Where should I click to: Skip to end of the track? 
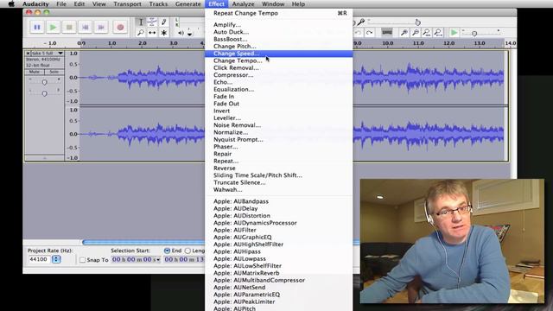(101, 27)
